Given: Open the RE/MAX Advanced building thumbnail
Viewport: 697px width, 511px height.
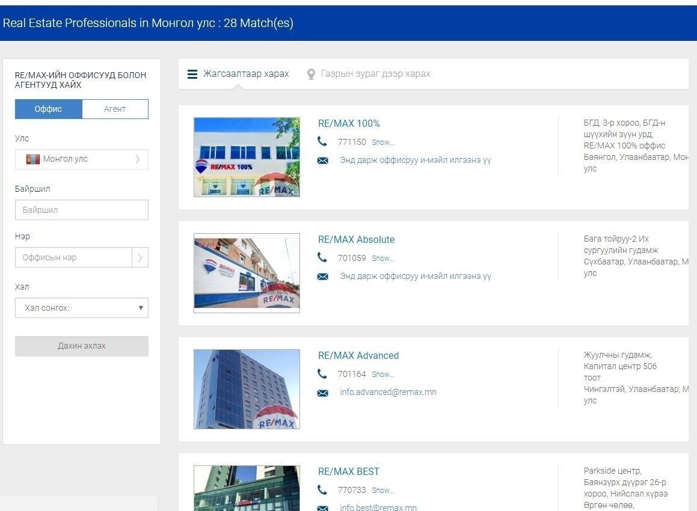Looking at the screenshot, I should (247, 389).
